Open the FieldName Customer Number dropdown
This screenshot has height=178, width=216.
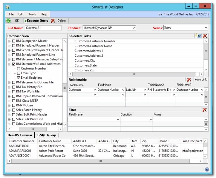click(x=123, y=90)
